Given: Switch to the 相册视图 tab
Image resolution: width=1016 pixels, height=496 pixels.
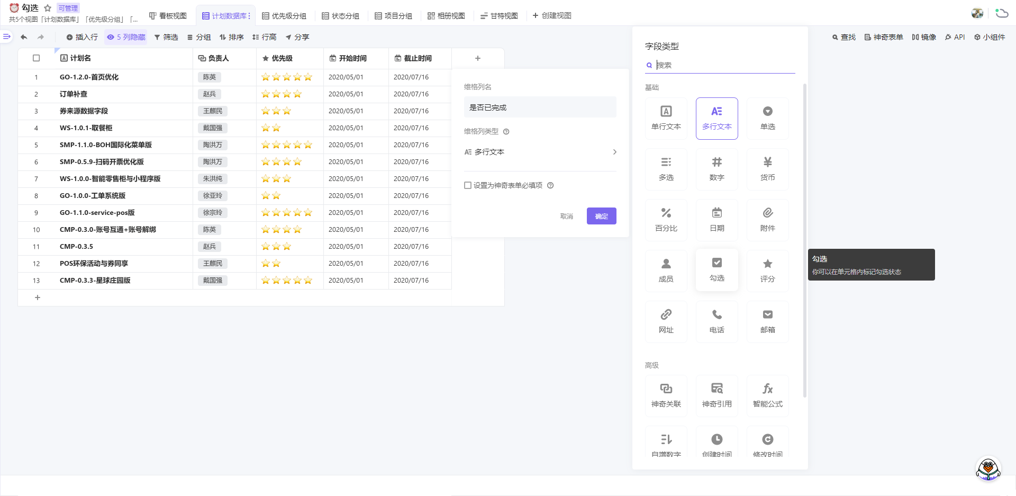Looking at the screenshot, I should [446, 16].
